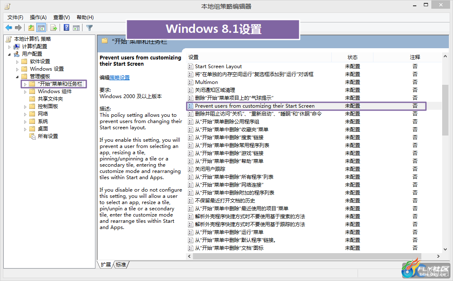Screen dimensions: 453x281
Task: Expand the 控制面板 tree node
Action: [x=25, y=107]
